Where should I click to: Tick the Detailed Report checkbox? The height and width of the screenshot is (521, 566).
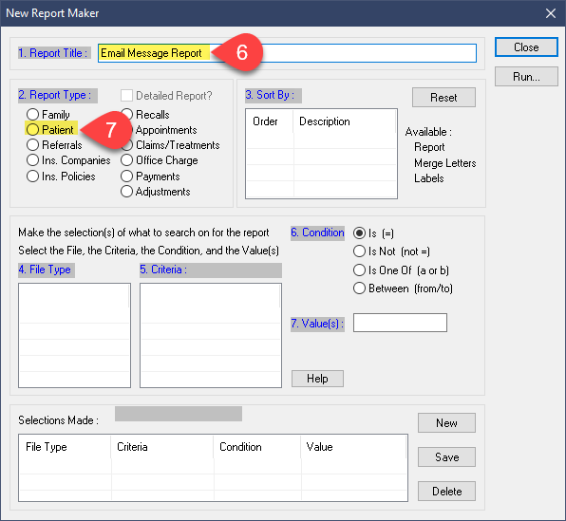(x=126, y=96)
